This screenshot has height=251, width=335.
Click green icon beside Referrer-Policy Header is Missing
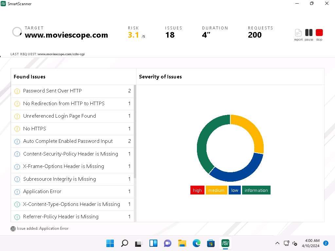coord(17,217)
